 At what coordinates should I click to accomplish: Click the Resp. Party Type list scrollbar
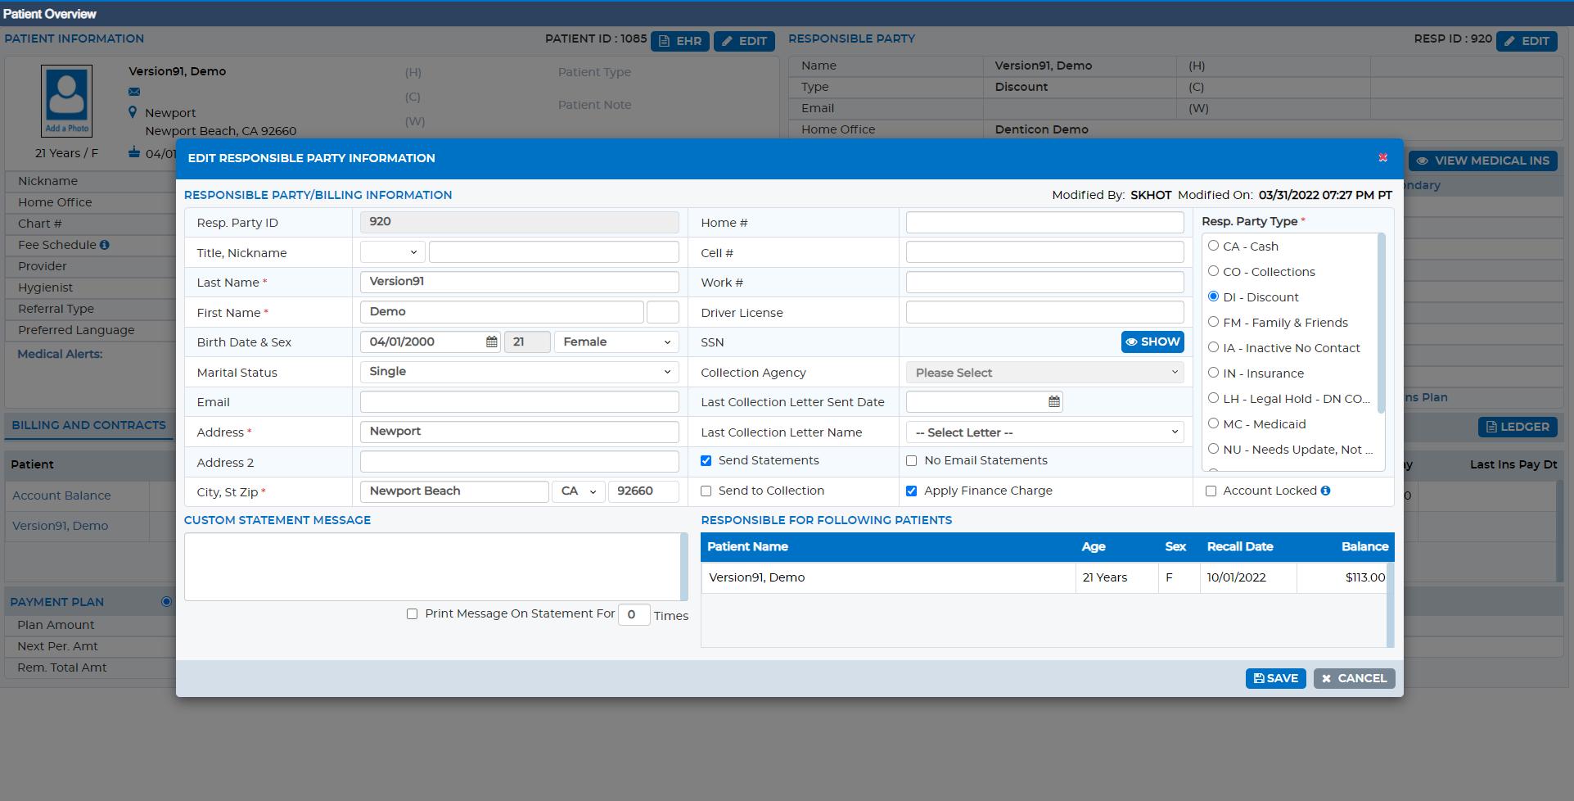tap(1381, 324)
